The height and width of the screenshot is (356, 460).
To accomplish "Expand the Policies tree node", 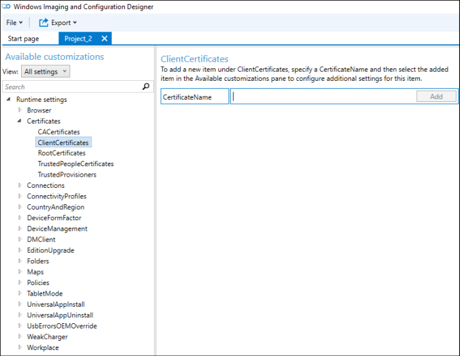I will coord(20,283).
